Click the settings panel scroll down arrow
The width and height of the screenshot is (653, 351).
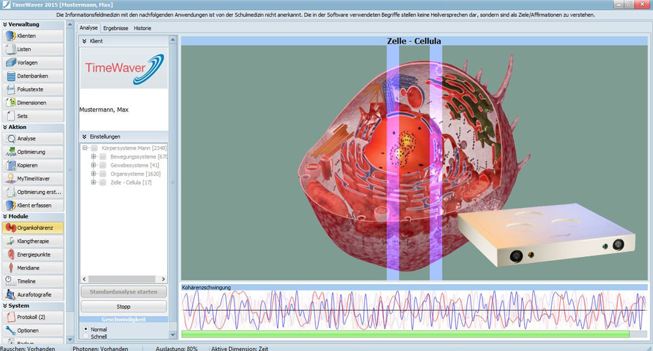[x=173, y=335]
